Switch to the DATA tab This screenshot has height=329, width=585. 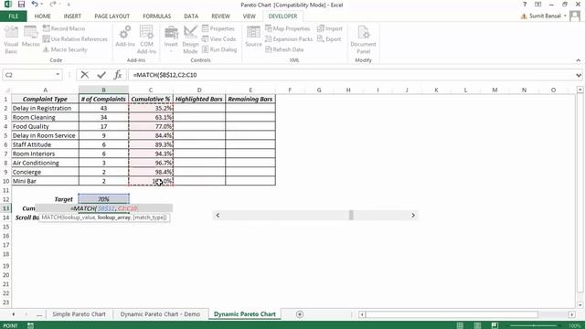click(x=191, y=16)
